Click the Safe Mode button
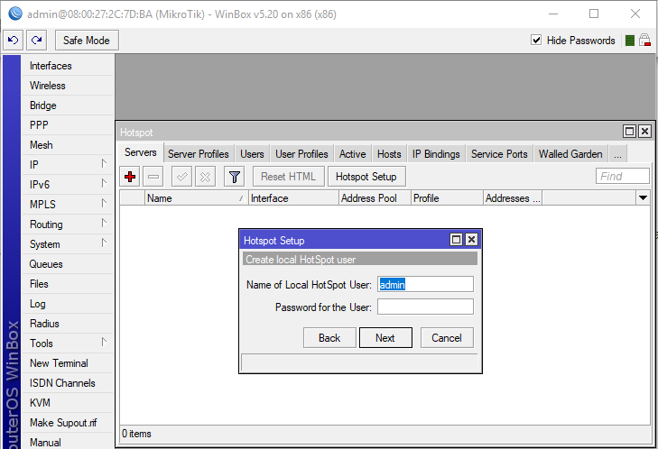658x449 pixels. (87, 41)
